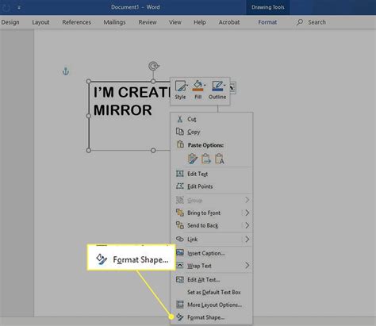Click the Insert Caption icon
Image resolution: width=376 pixels, height=326 pixels.
click(180, 253)
